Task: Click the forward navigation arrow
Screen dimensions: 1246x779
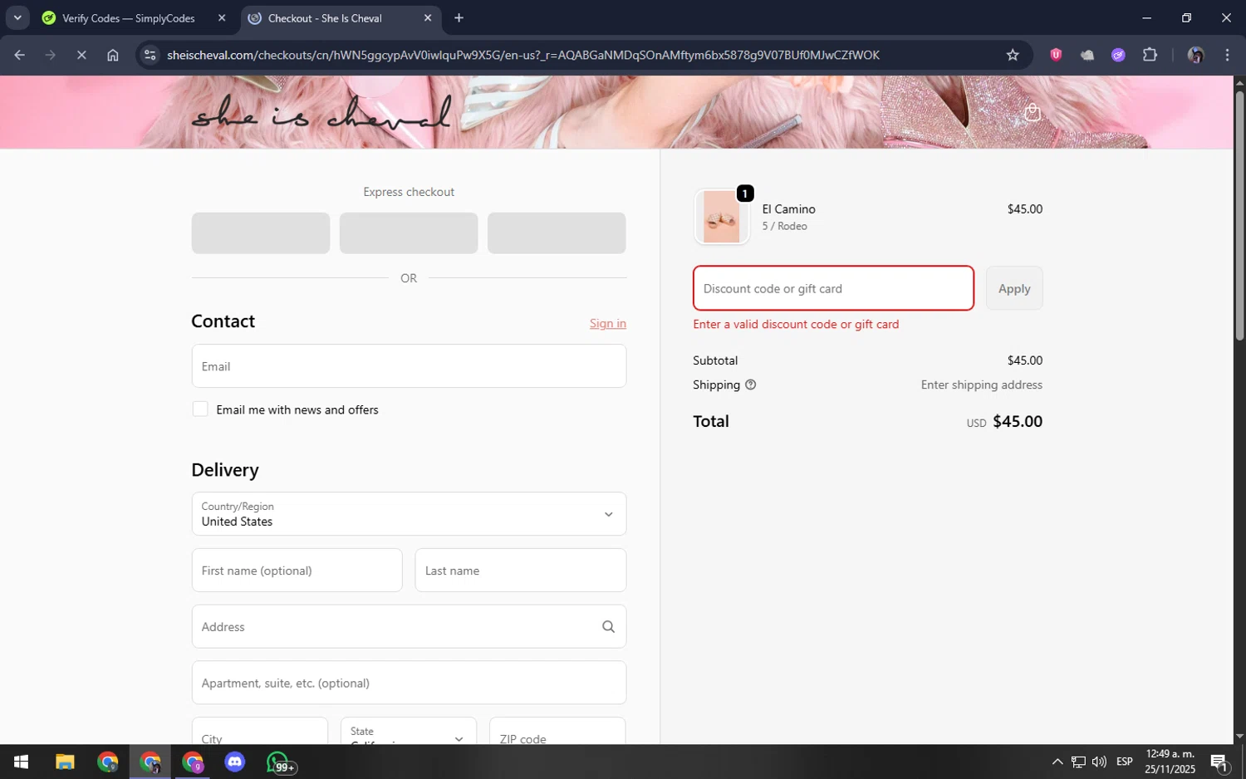Action: click(51, 55)
